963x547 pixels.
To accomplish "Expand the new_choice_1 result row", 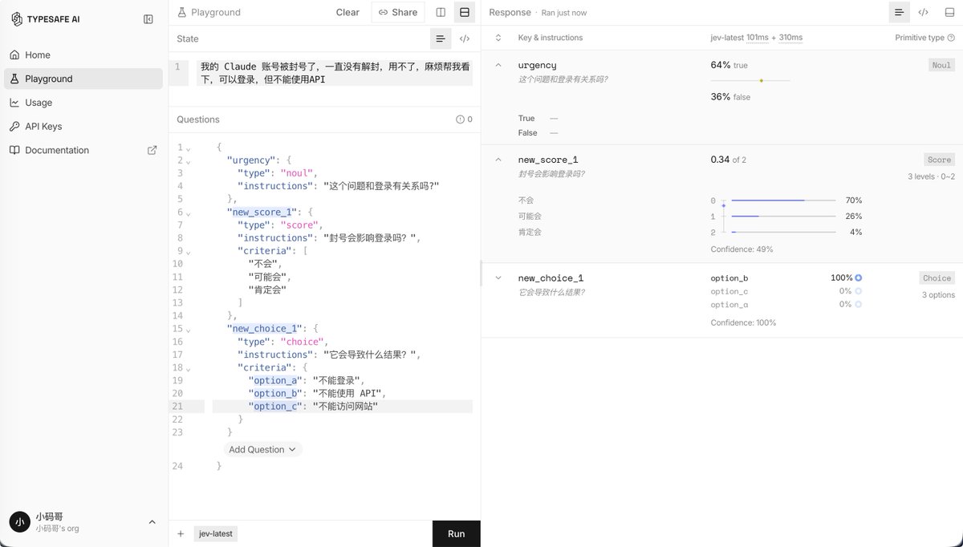I will tap(498, 278).
